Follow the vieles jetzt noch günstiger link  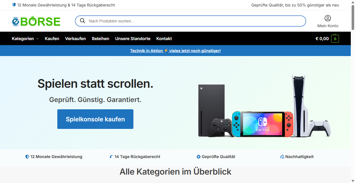pos(195,51)
